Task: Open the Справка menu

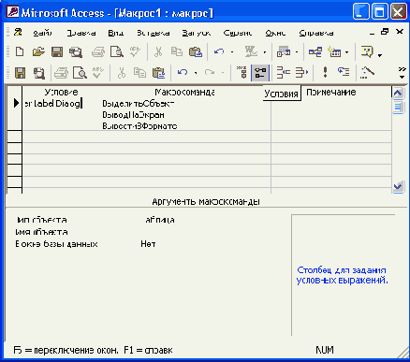Action: pos(316,33)
